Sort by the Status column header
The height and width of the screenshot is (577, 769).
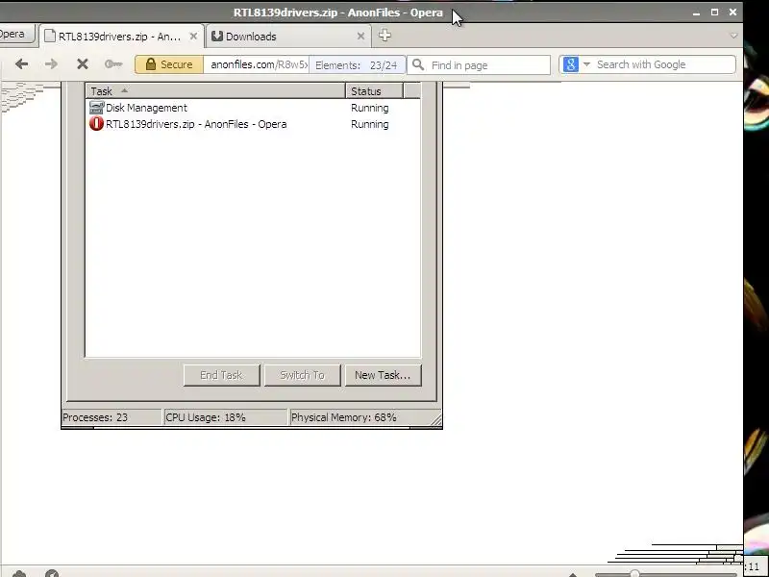coord(374,91)
